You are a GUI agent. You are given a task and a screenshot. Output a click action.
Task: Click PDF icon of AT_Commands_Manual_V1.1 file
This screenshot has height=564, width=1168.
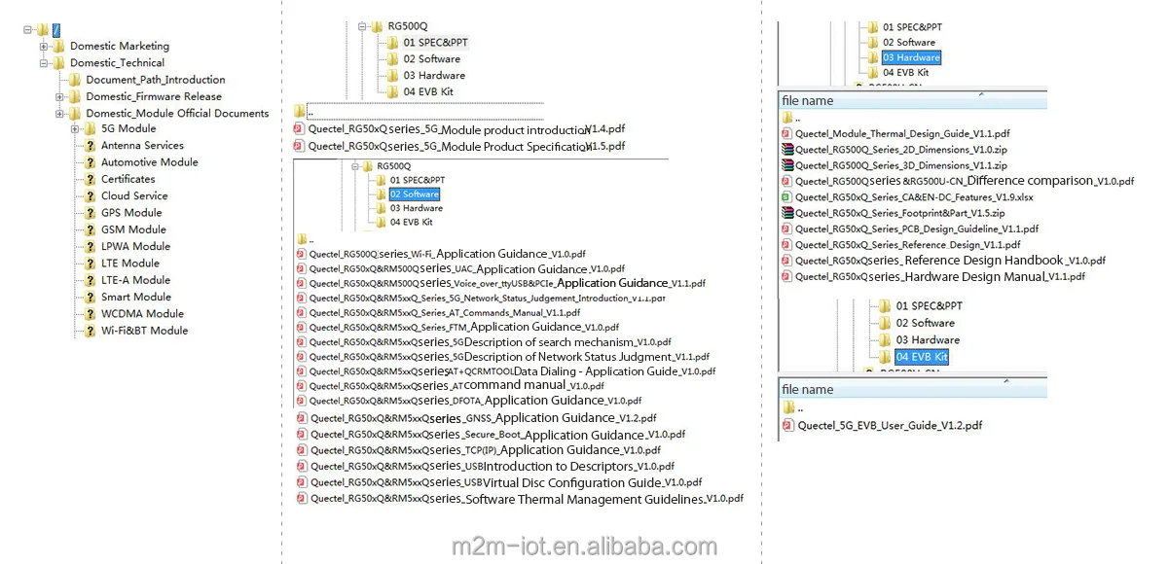302,313
